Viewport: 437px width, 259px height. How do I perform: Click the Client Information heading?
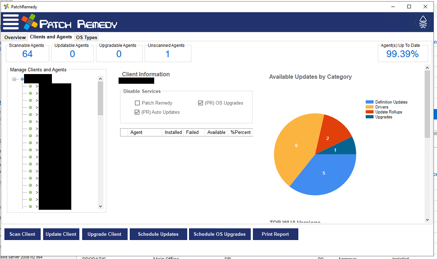click(x=146, y=74)
